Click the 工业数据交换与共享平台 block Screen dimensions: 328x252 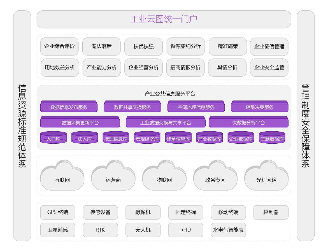pos(166,122)
